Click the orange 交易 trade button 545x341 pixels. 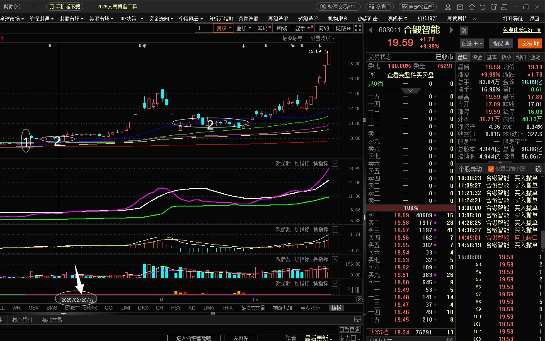tap(530, 43)
